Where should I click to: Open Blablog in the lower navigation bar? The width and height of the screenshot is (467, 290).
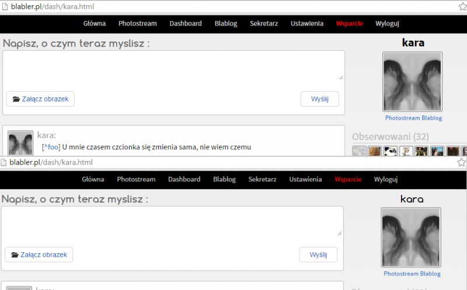[x=225, y=179]
